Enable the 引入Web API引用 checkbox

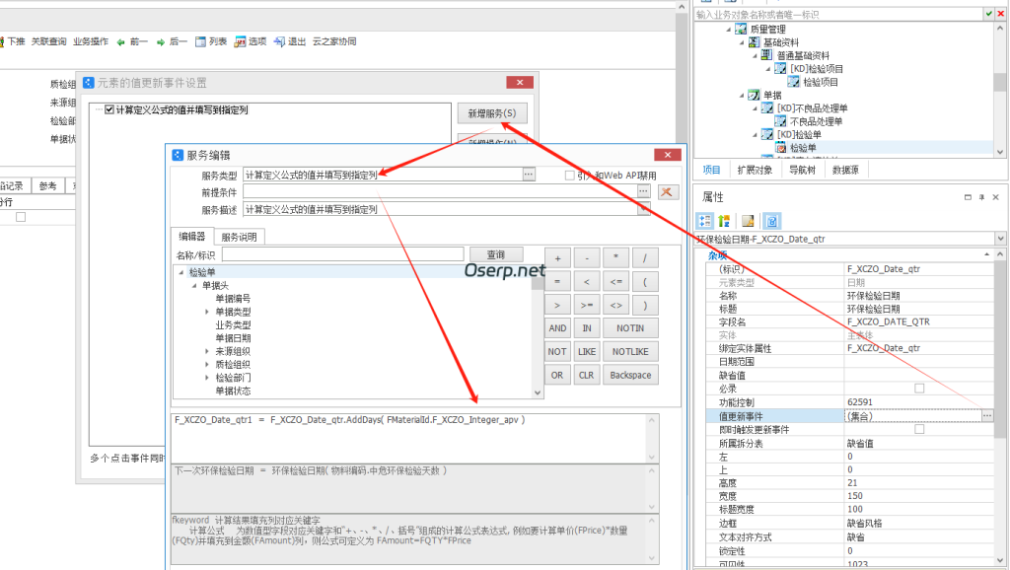pyautogui.click(x=569, y=174)
